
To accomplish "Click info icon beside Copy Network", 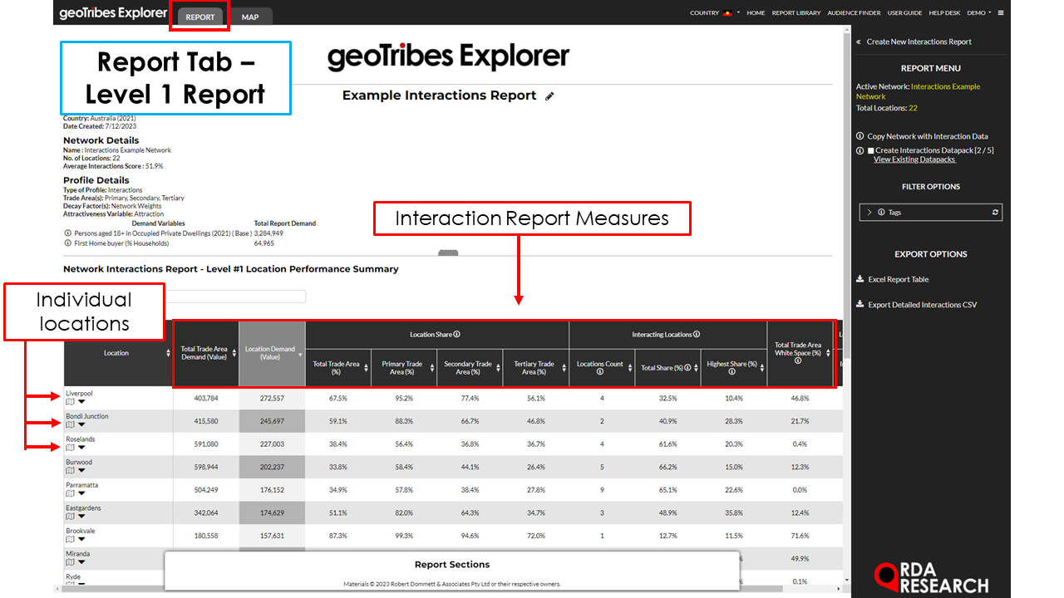I will tap(860, 136).
